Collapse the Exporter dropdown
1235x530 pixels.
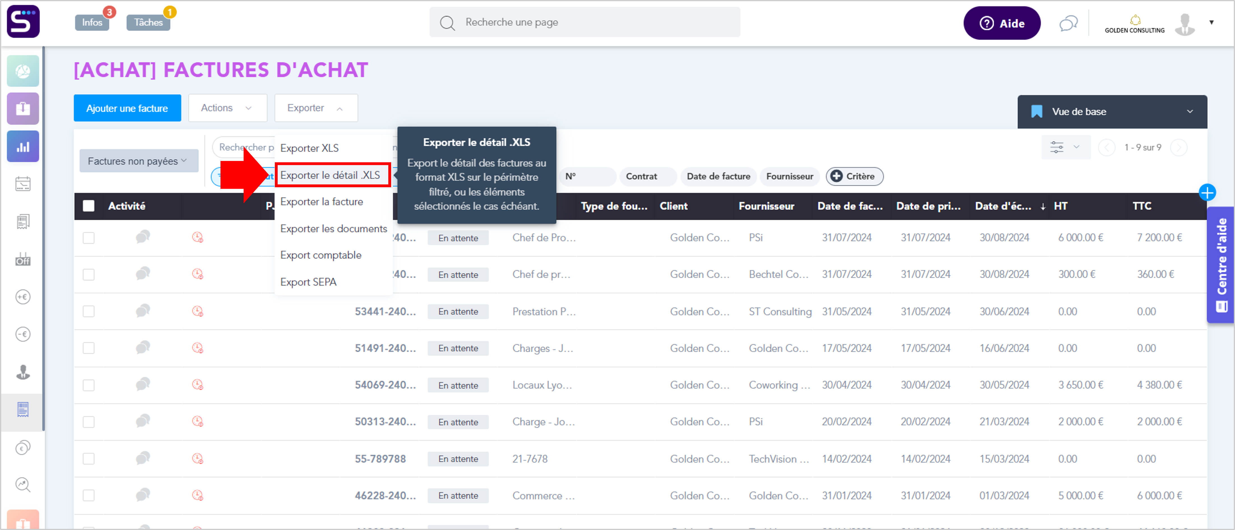click(316, 108)
